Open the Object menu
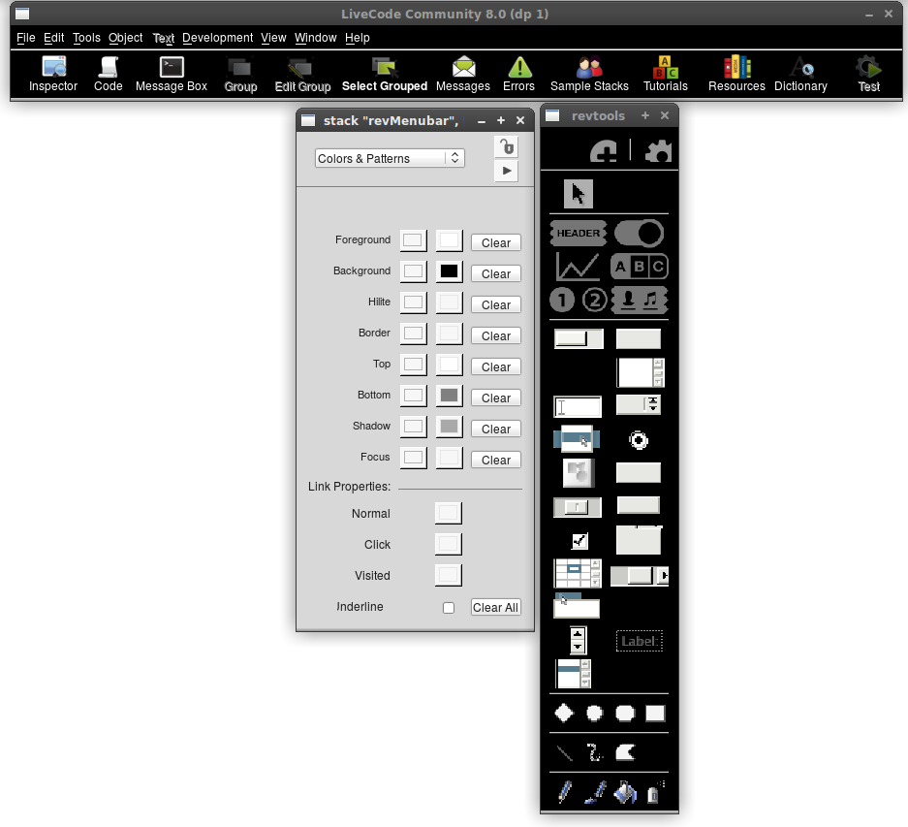This screenshot has width=908, height=827. tap(126, 38)
